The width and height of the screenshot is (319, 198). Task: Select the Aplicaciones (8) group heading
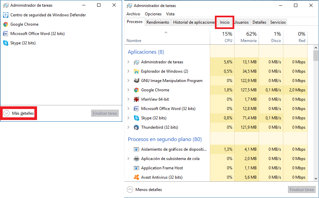(146, 52)
